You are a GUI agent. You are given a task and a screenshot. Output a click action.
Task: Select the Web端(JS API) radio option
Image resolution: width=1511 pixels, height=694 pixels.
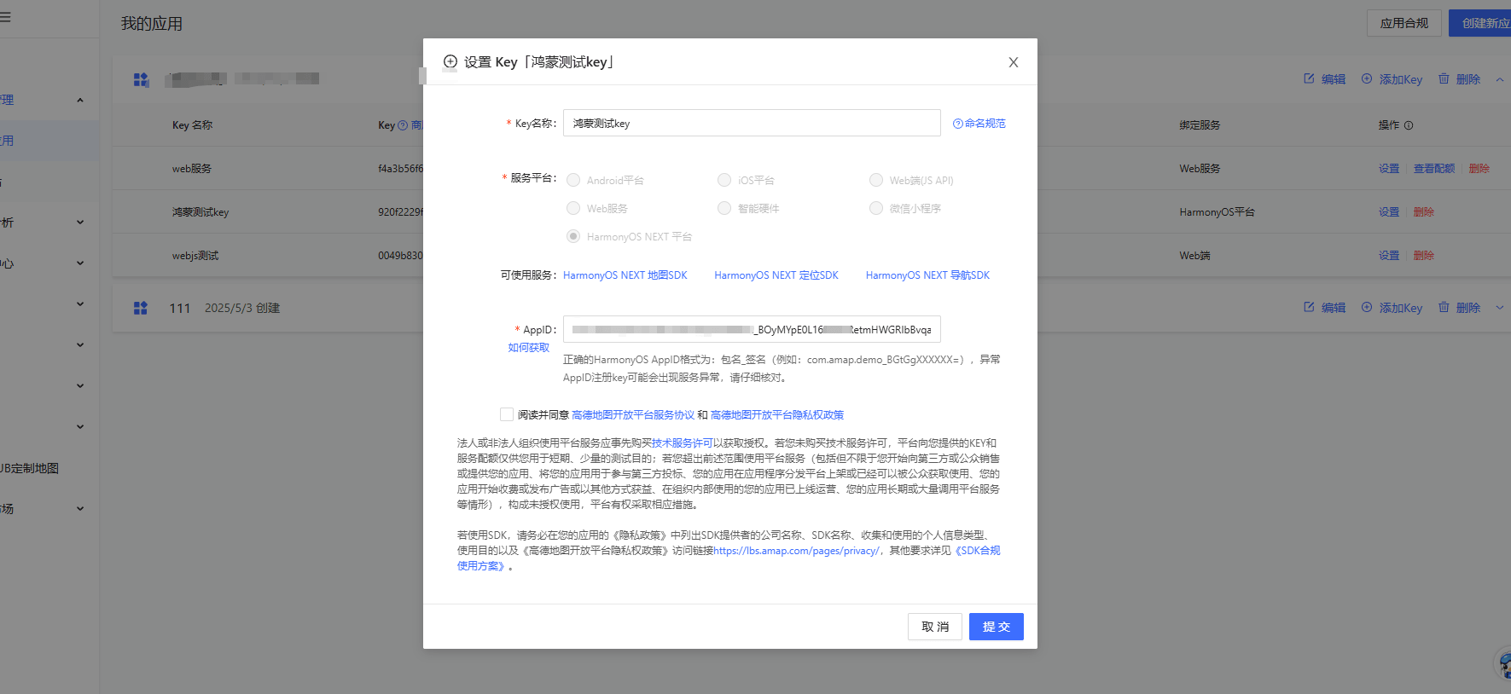pyautogui.click(x=876, y=180)
